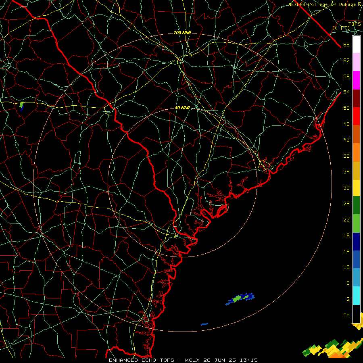Image resolution: width=363 pixels, height=363 pixels.
Task: Click the '50 NMI' range ring label
Action: [x=182, y=108]
